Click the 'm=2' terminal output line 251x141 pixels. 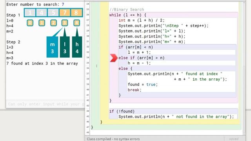tap(10, 31)
